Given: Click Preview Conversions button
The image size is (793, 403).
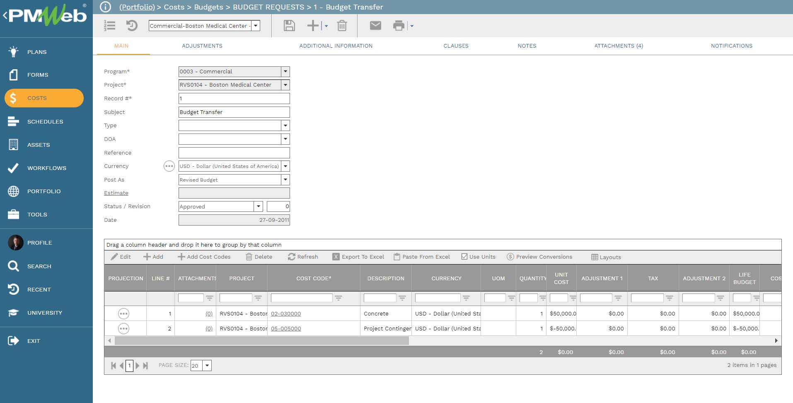Looking at the screenshot, I should [x=539, y=257].
